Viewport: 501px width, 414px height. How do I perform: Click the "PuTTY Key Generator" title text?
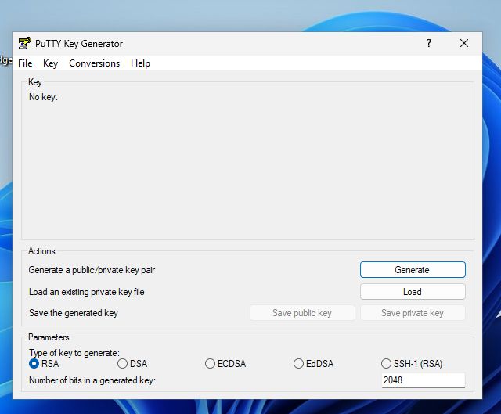pyautogui.click(x=79, y=44)
